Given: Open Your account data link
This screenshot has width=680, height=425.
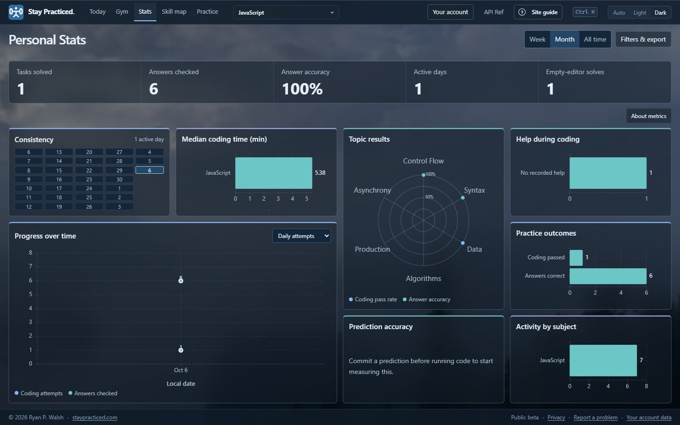Looking at the screenshot, I should (649, 417).
